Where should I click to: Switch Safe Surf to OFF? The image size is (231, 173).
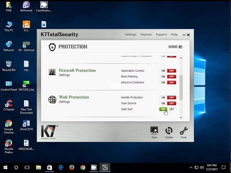point(171,109)
